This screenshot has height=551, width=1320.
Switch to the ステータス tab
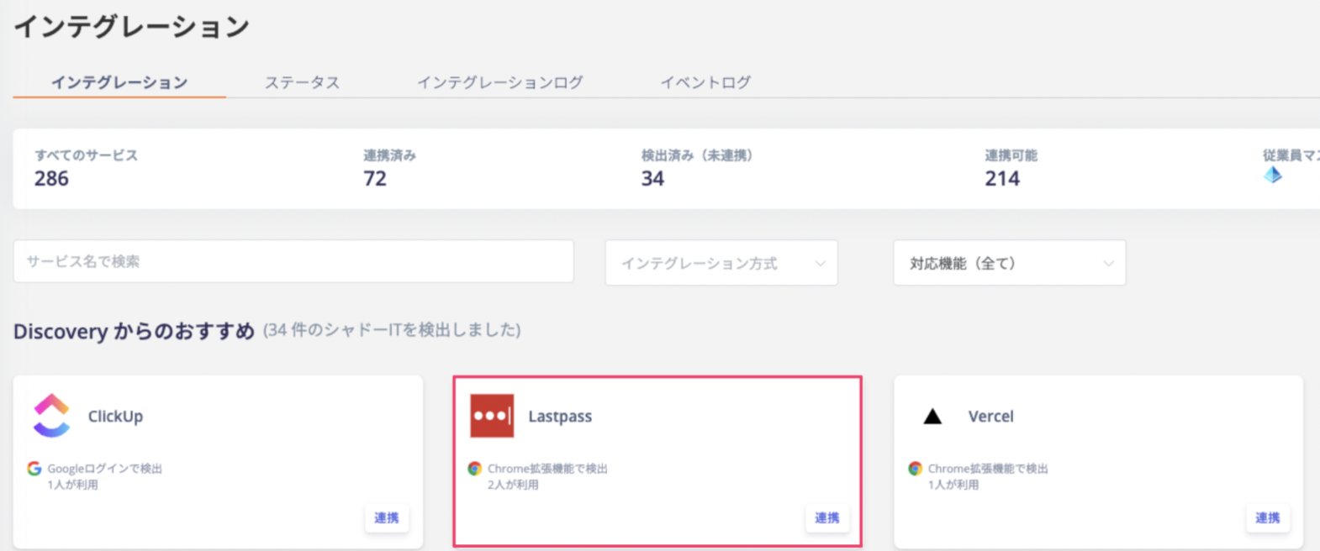(x=303, y=82)
